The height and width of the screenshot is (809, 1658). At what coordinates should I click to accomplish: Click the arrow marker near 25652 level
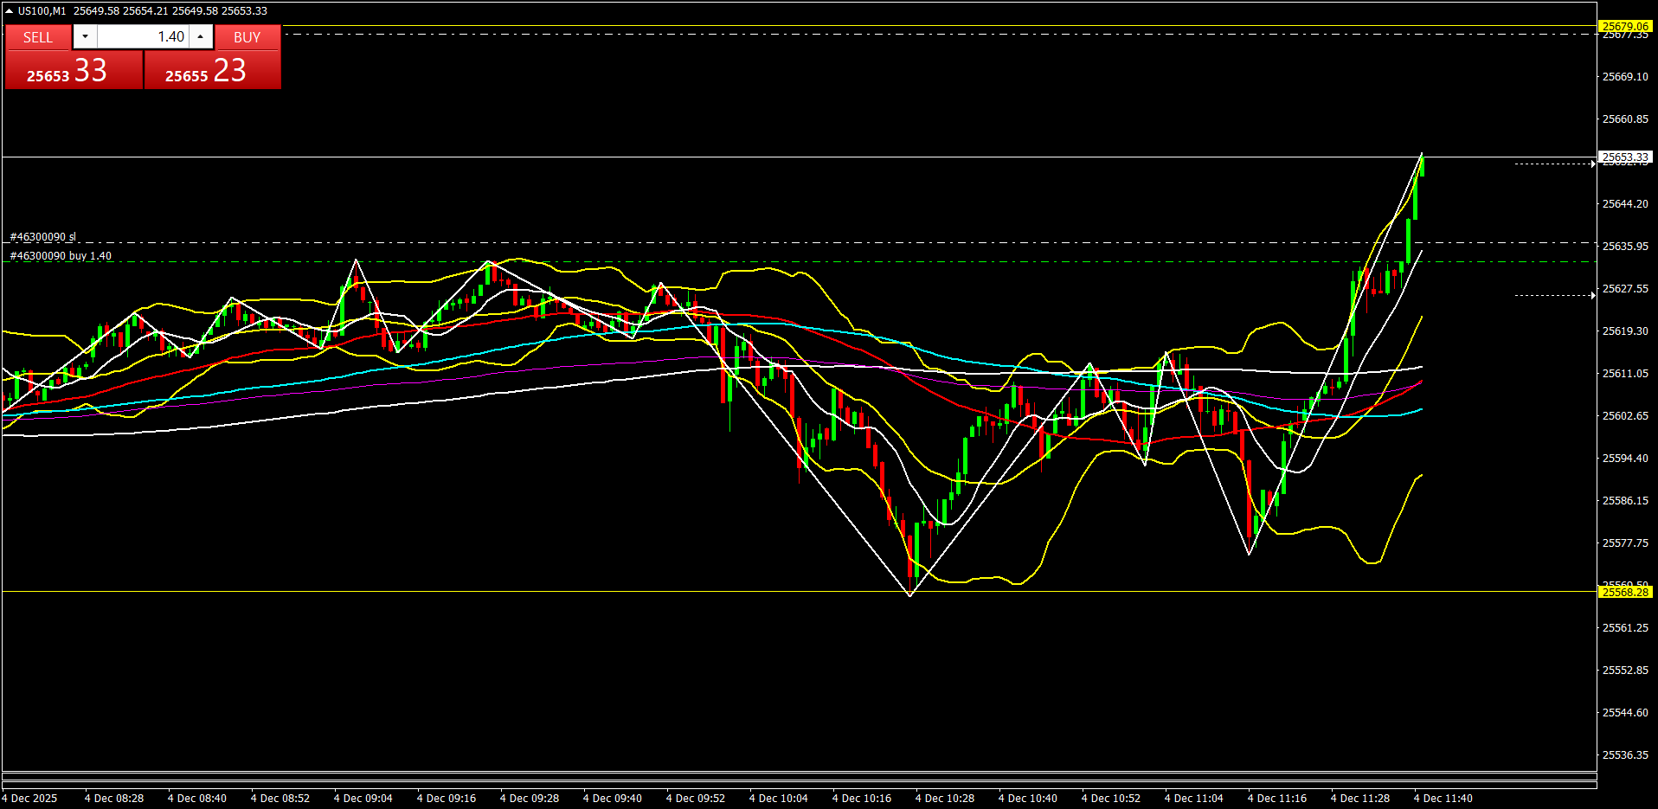point(1593,164)
